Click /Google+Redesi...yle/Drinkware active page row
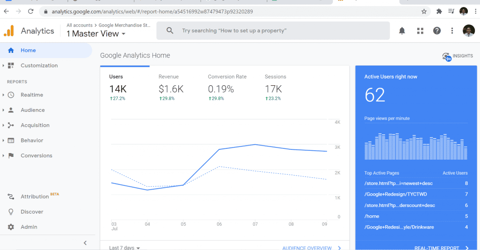 416,228
